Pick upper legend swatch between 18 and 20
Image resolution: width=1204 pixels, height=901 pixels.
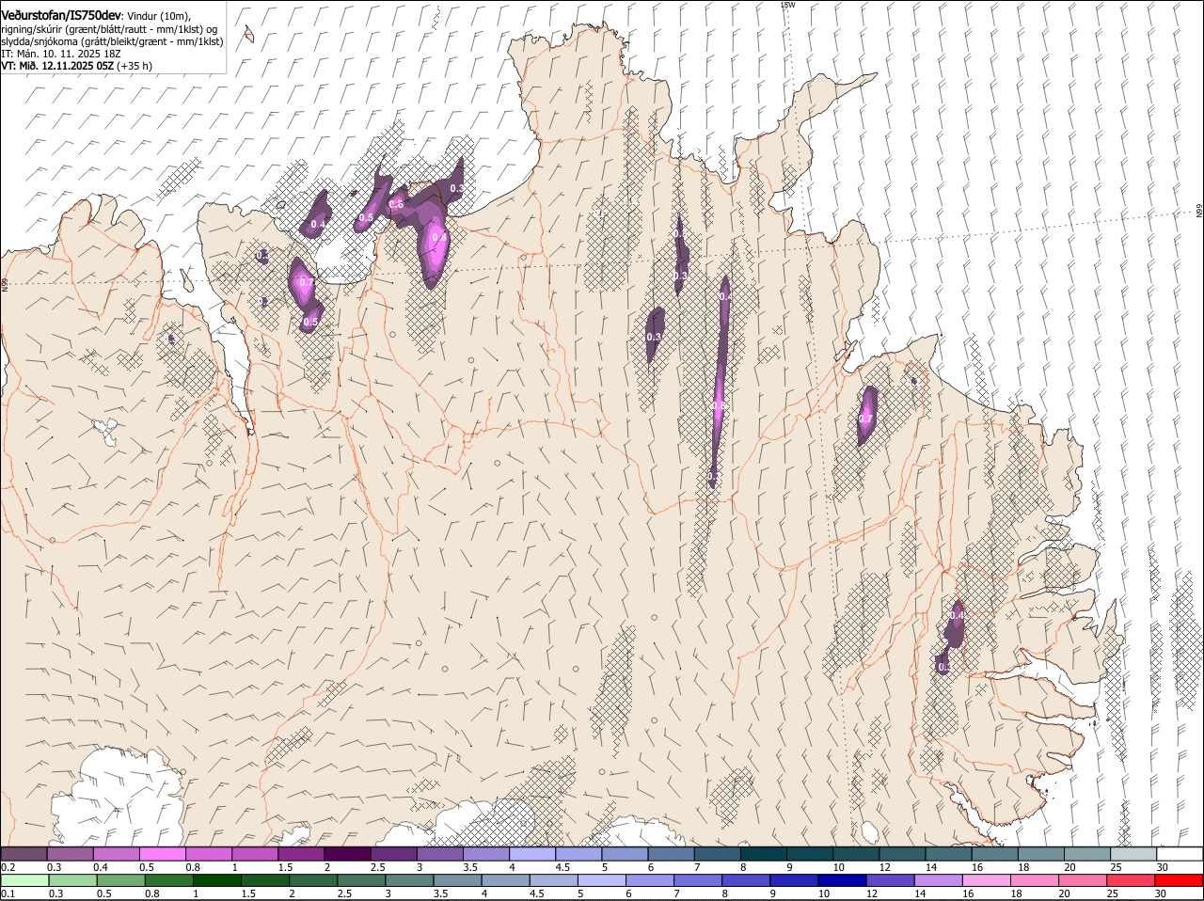tap(1041, 853)
